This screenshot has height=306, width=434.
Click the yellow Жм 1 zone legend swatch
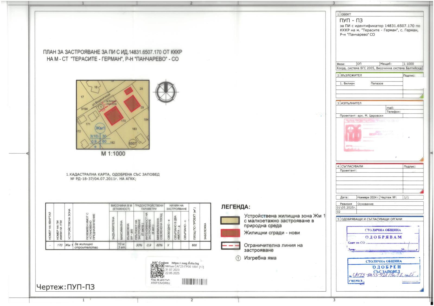point(230,221)
